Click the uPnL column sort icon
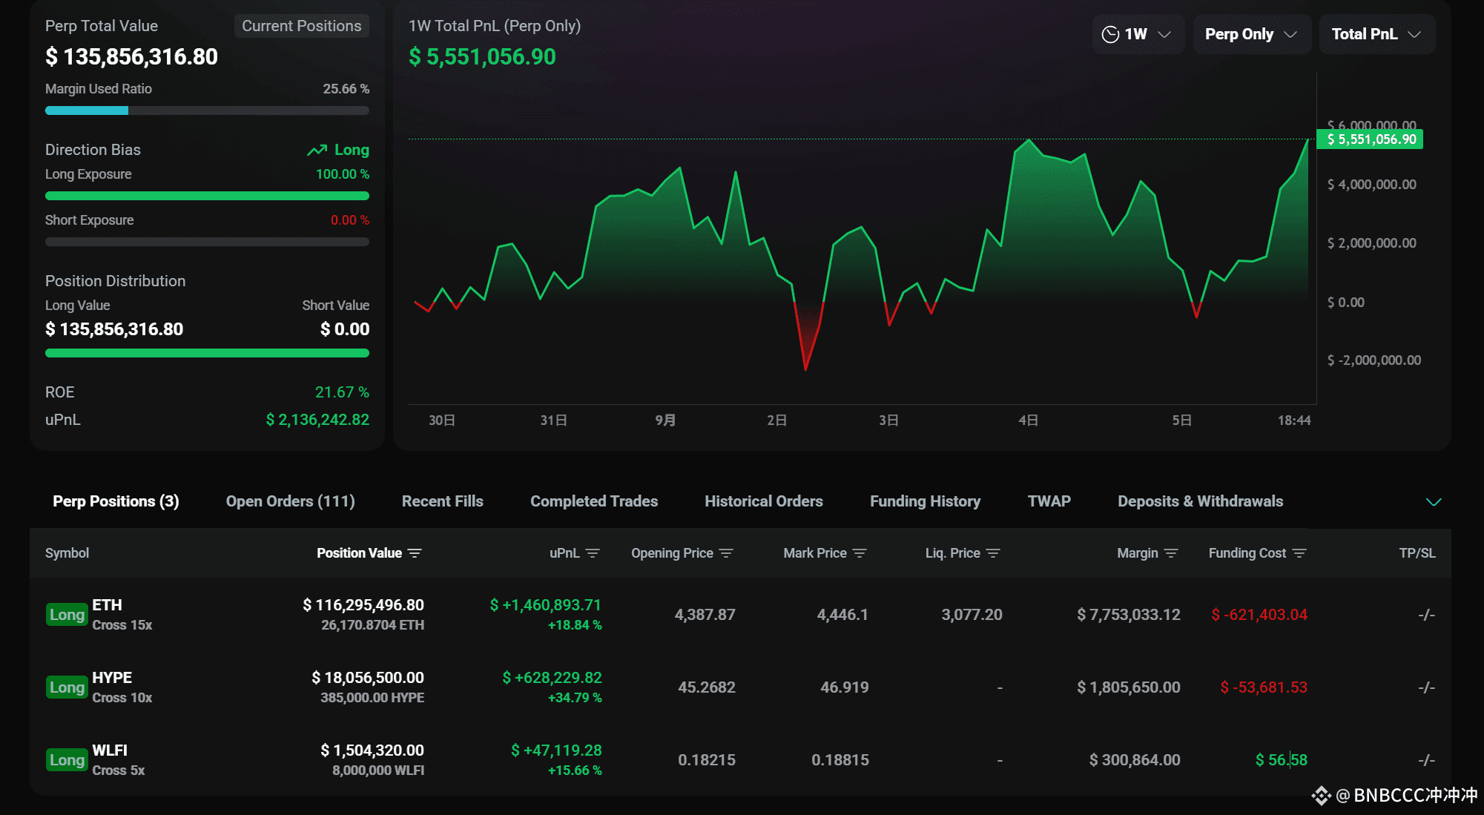The image size is (1484, 815). pos(593,553)
